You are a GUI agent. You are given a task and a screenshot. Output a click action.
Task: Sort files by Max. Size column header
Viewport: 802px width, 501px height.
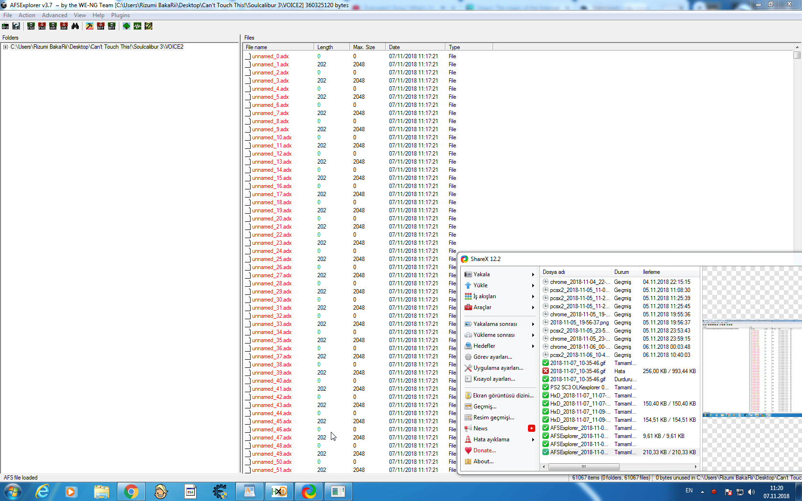click(368, 47)
